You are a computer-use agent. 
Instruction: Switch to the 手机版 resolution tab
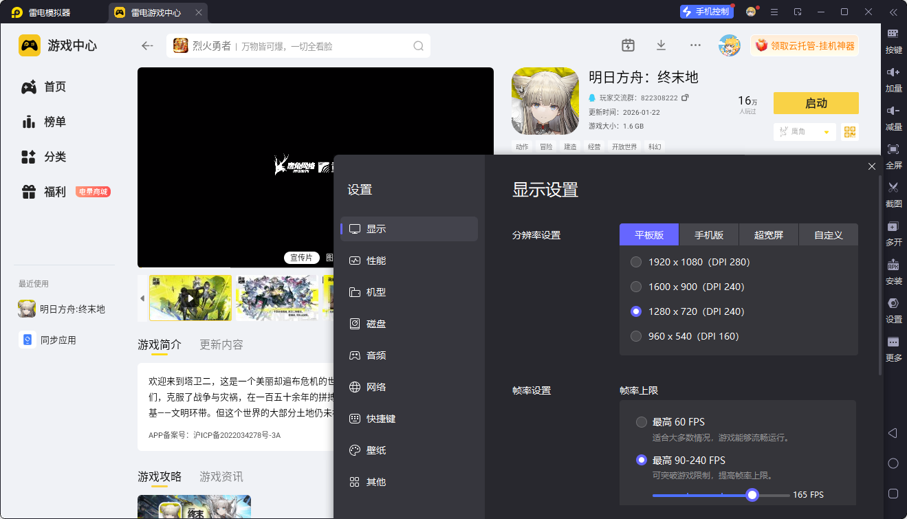tap(708, 234)
